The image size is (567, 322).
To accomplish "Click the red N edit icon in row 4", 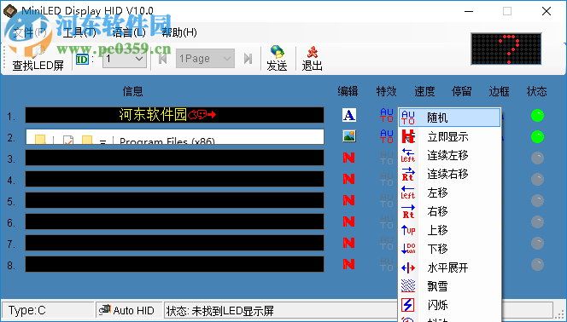I will pos(348,179).
